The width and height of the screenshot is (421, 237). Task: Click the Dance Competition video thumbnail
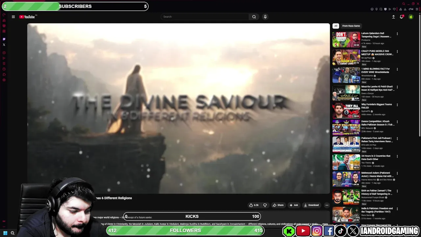click(346, 127)
